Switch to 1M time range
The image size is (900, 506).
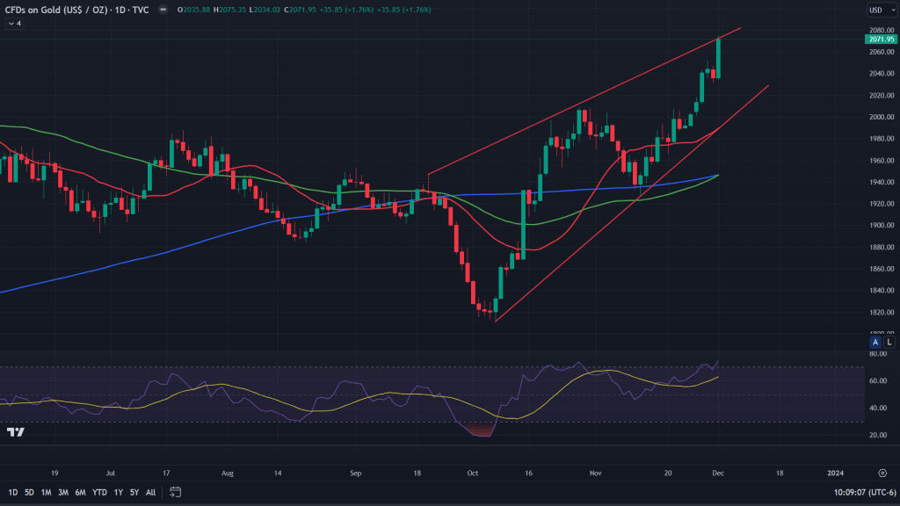tap(47, 492)
